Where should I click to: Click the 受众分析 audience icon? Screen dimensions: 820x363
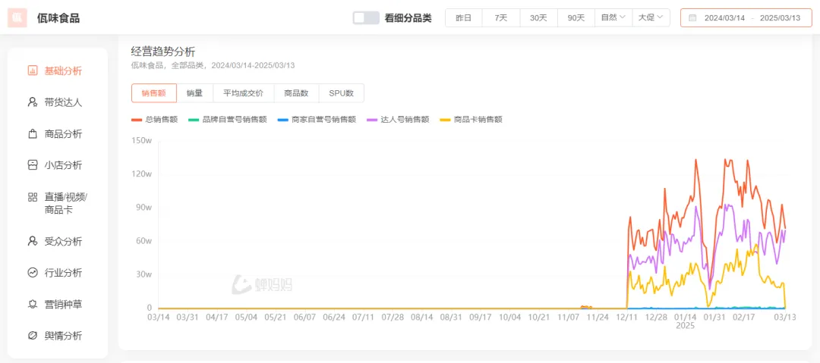coord(33,241)
